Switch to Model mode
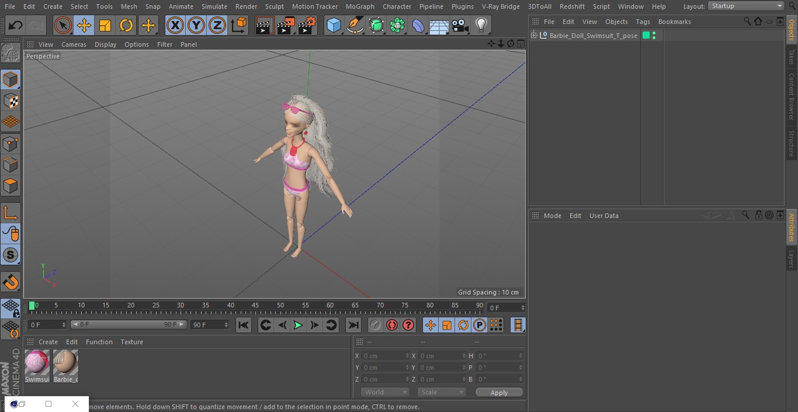 (x=11, y=79)
